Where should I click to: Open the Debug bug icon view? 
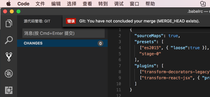coord(9,74)
